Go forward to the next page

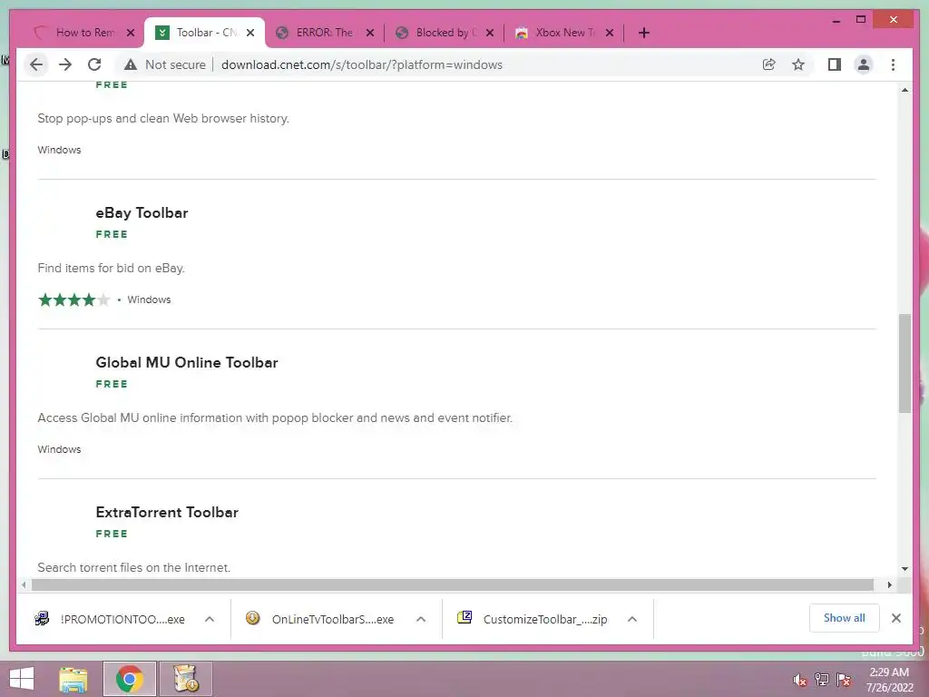65,64
